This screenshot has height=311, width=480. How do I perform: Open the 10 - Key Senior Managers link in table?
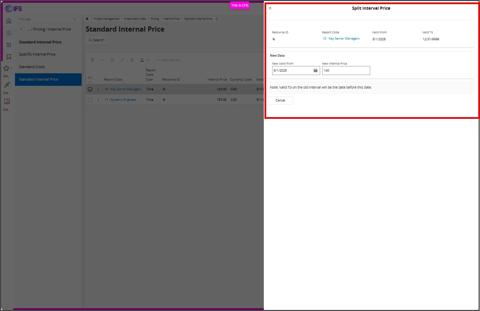(123, 89)
